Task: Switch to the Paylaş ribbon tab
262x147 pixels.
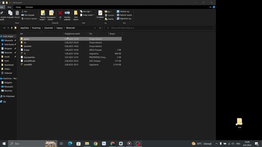Action: 18,7
